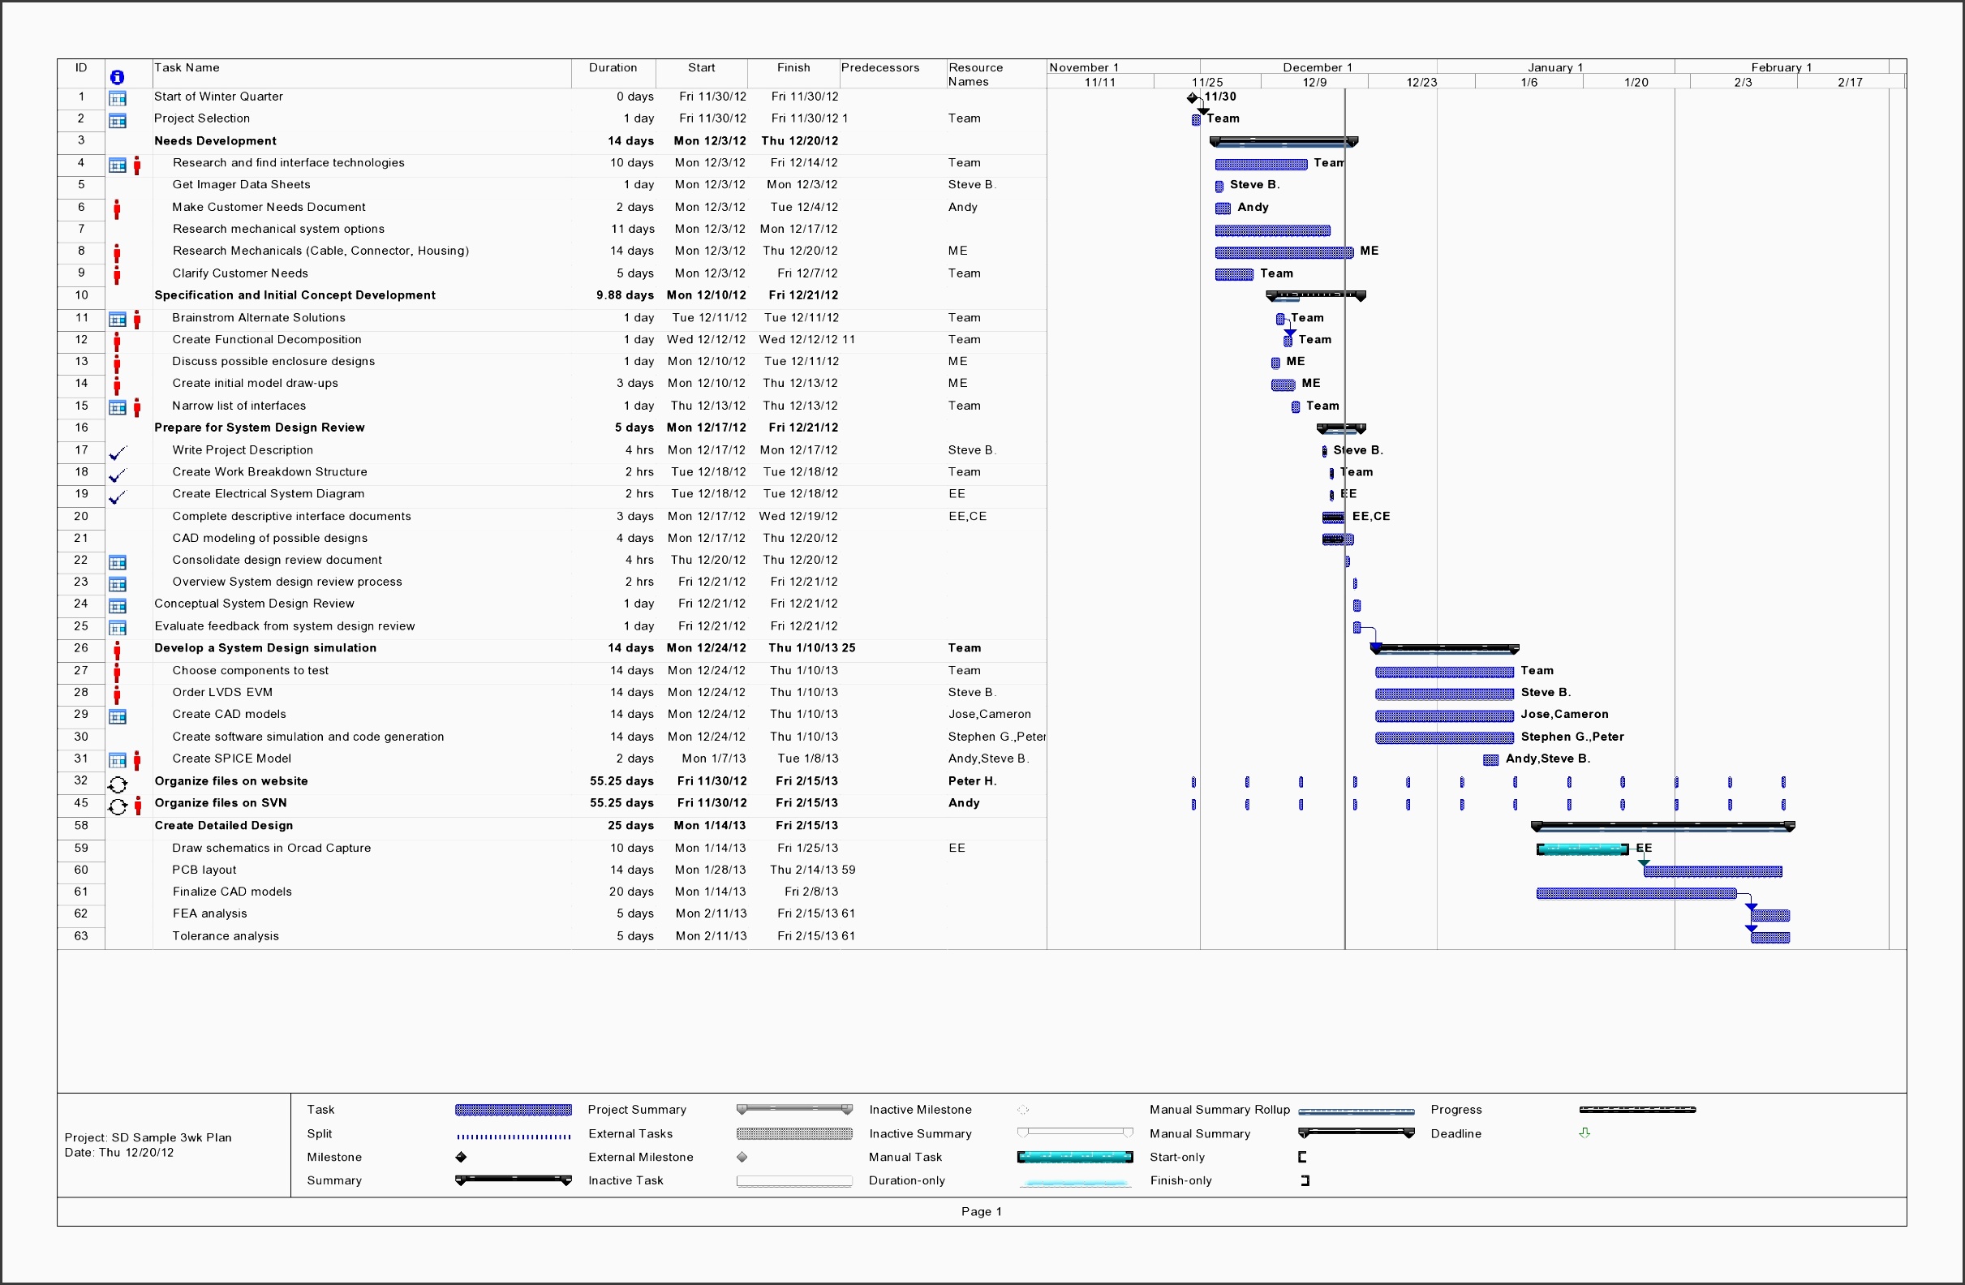Select the "Duration" column header
The width and height of the screenshot is (1965, 1285).
(x=613, y=67)
